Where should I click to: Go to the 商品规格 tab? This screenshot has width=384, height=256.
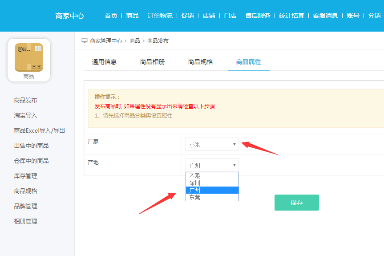200,62
